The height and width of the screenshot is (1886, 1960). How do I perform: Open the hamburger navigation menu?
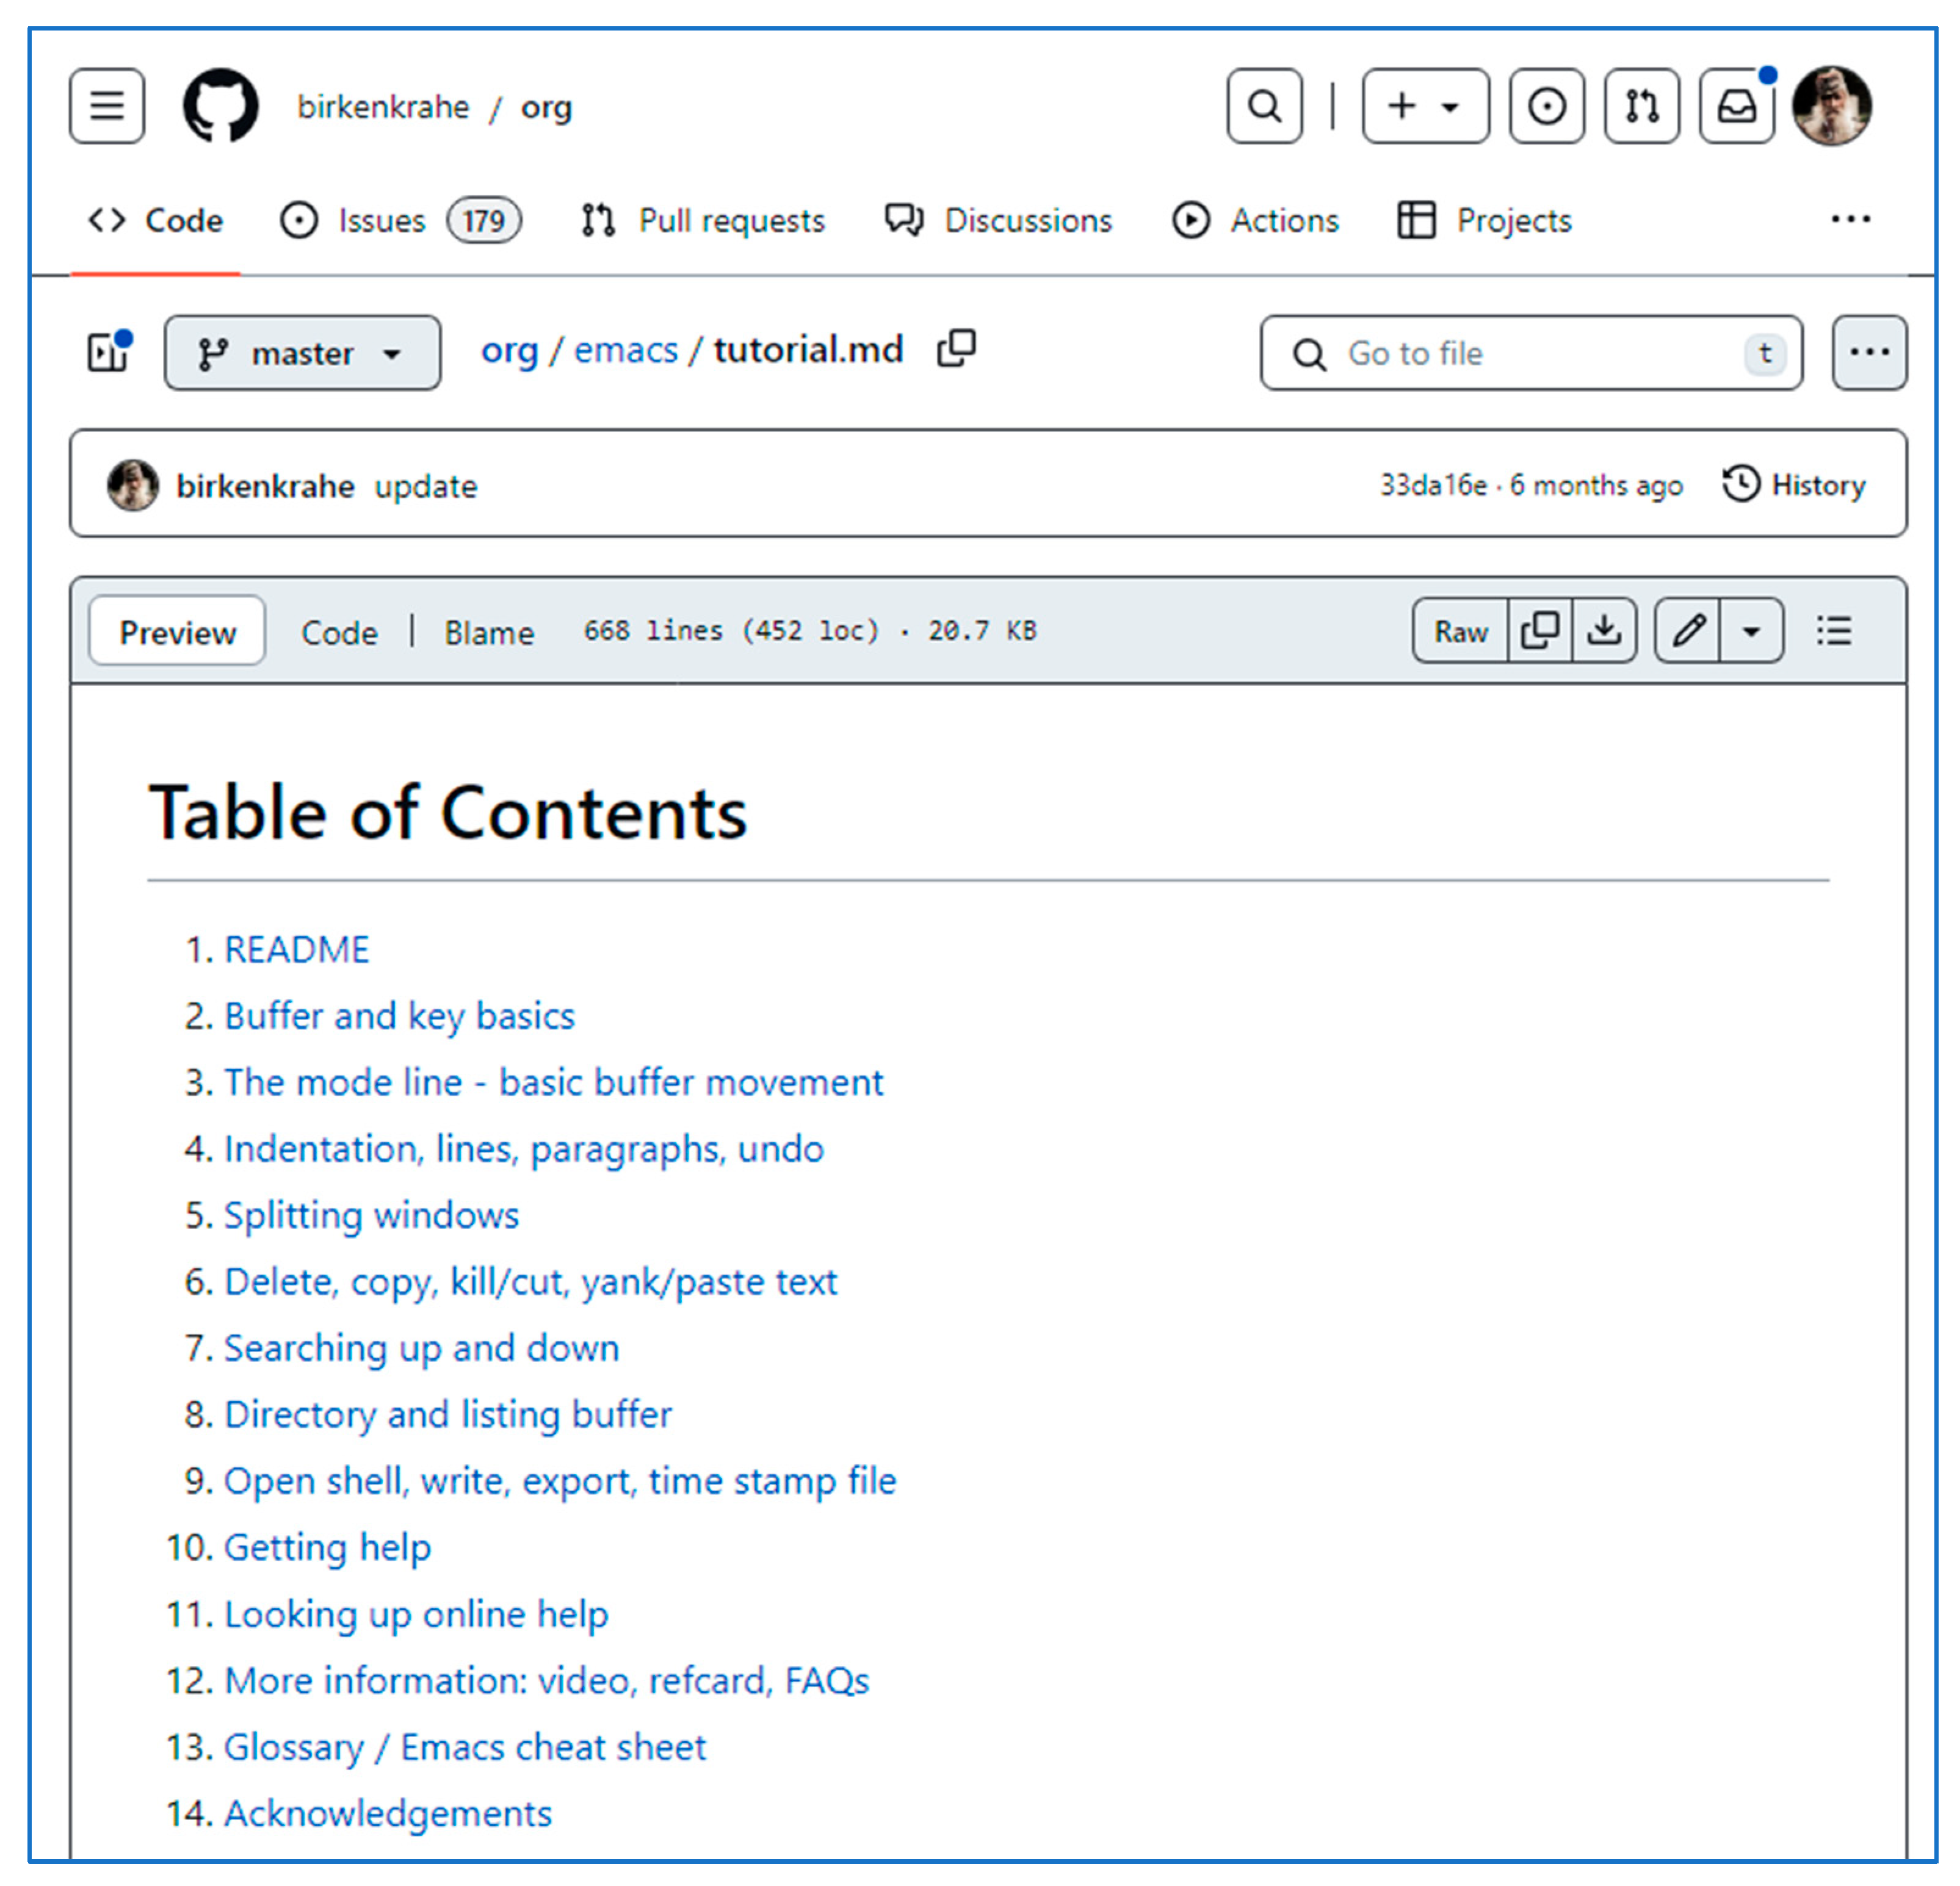point(107,106)
